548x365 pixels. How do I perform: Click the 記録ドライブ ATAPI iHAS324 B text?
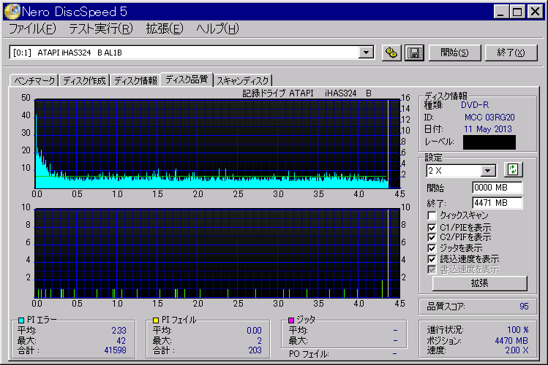(x=307, y=93)
